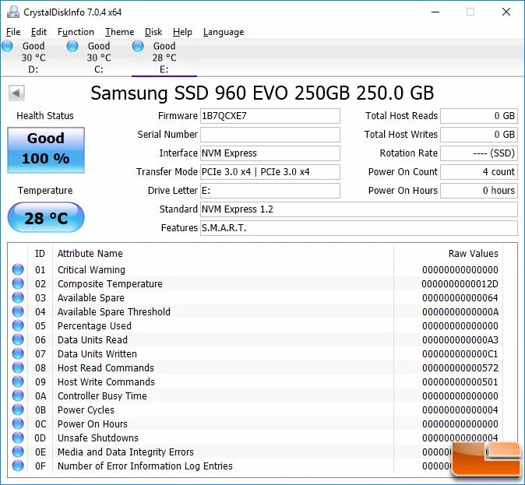Click the Standard field NVM Express 1.2
The height and width of the screenshot is (485, 525).
pos(359,209)
